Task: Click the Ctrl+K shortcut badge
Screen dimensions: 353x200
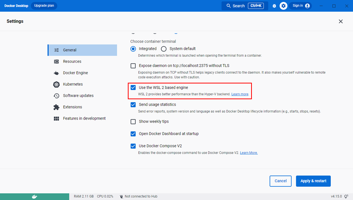Action: (256, 6)
